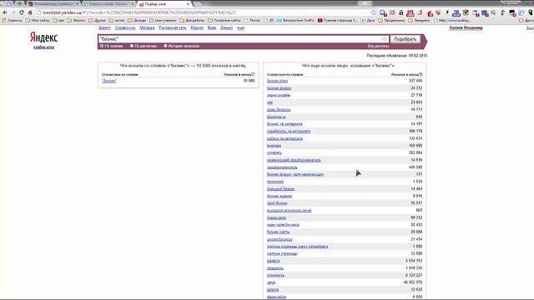Screen dimensions: 534x300
Task: Click the 'Подобрать' button
Action: tap(406, 39)
